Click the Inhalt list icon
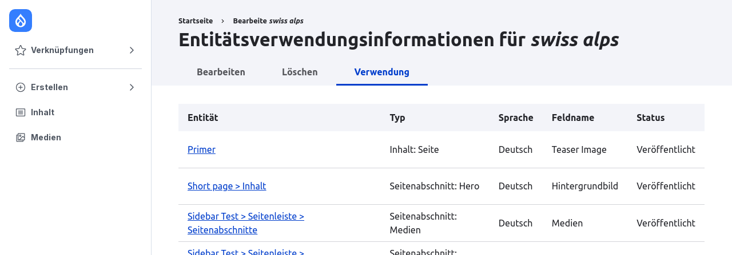This screenshot has width=732, height=255. pos(21,112)
